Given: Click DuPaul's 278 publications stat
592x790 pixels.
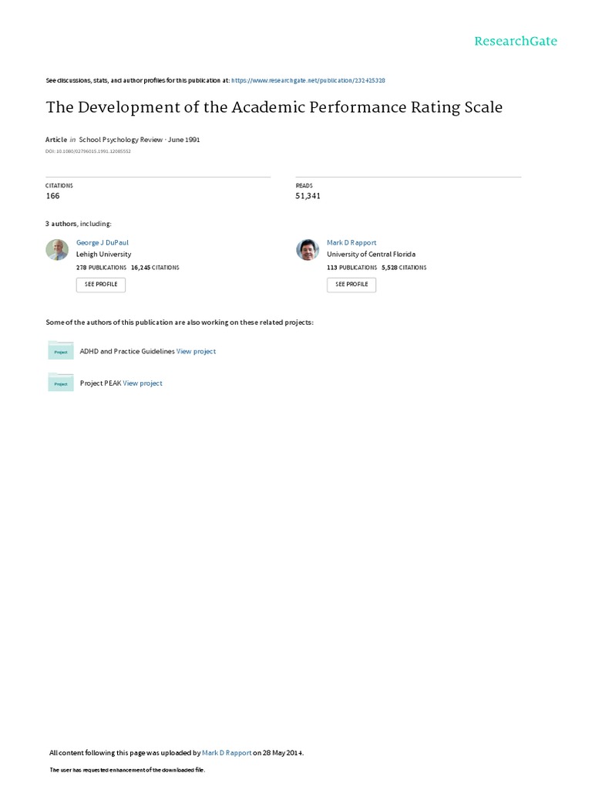Looking at the screenshot, I should pos(101,268).
